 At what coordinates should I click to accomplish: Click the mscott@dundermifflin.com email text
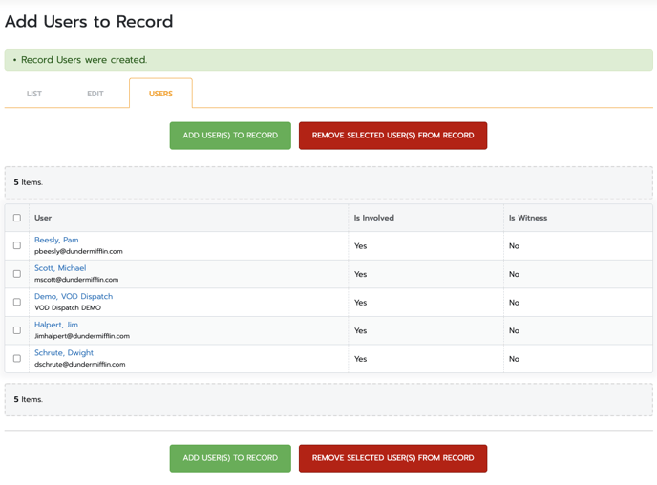pos(76,280)
